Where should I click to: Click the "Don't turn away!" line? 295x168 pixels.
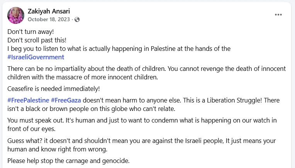[x=26, y=32]
